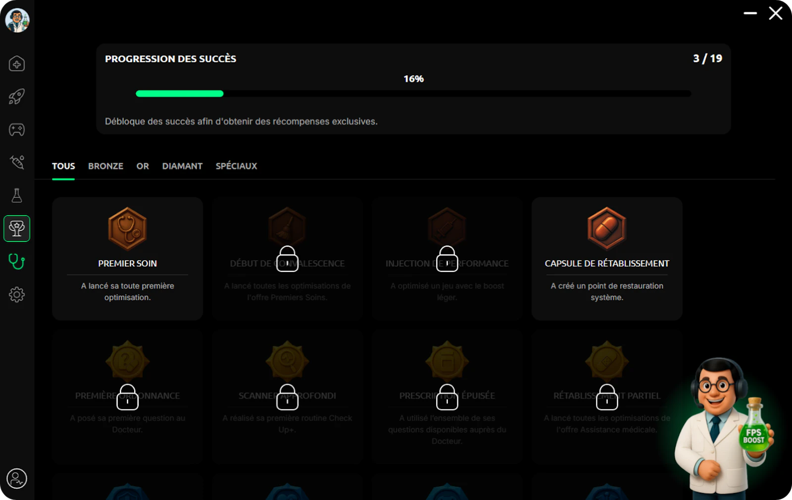Click the Capsule de Rétablissement pill badge

607,228
